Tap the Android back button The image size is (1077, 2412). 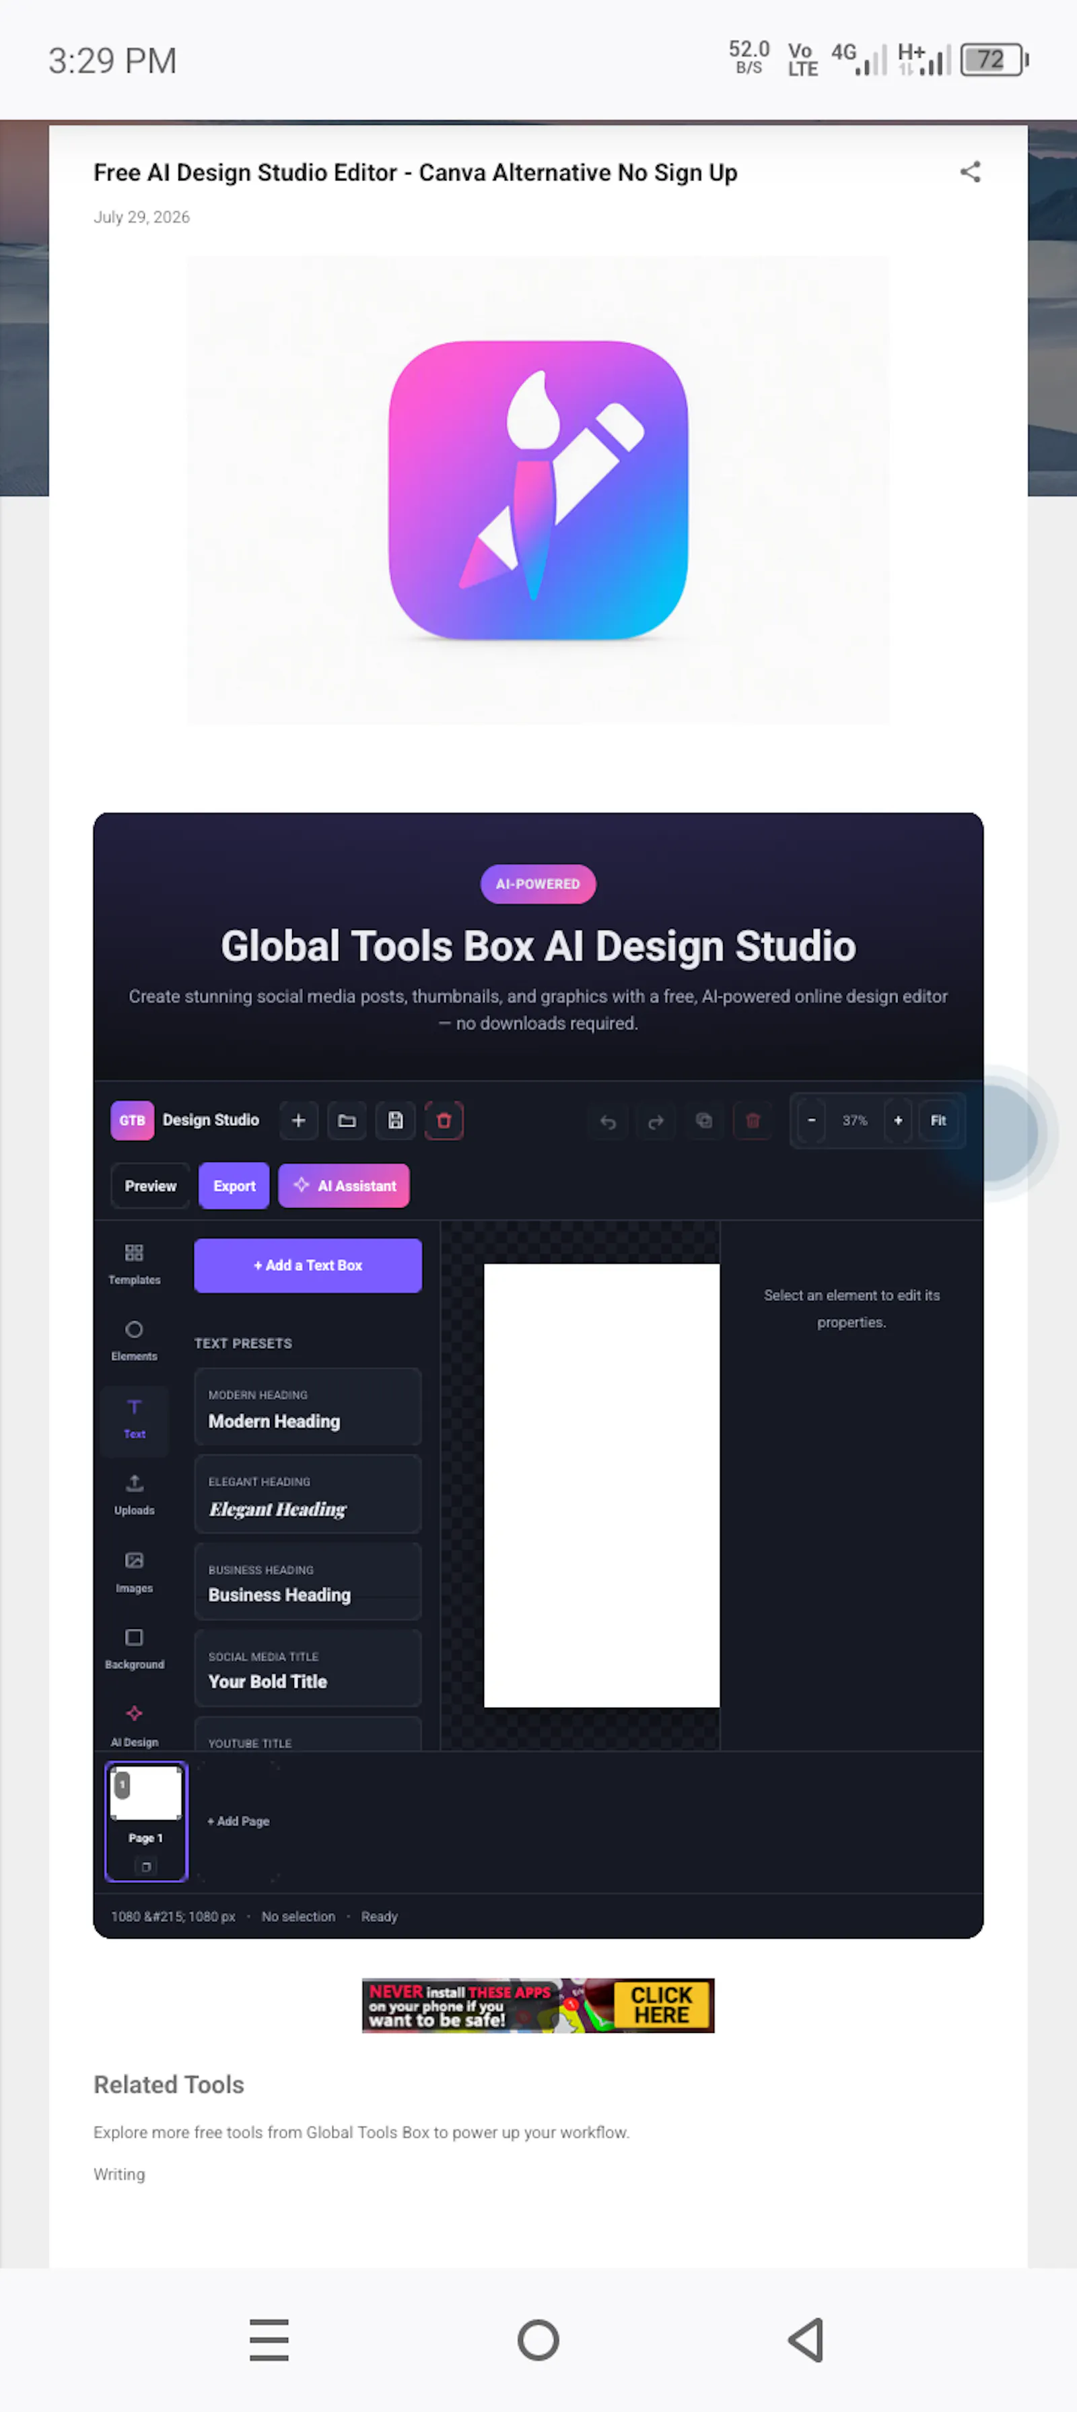[806, 2340]
